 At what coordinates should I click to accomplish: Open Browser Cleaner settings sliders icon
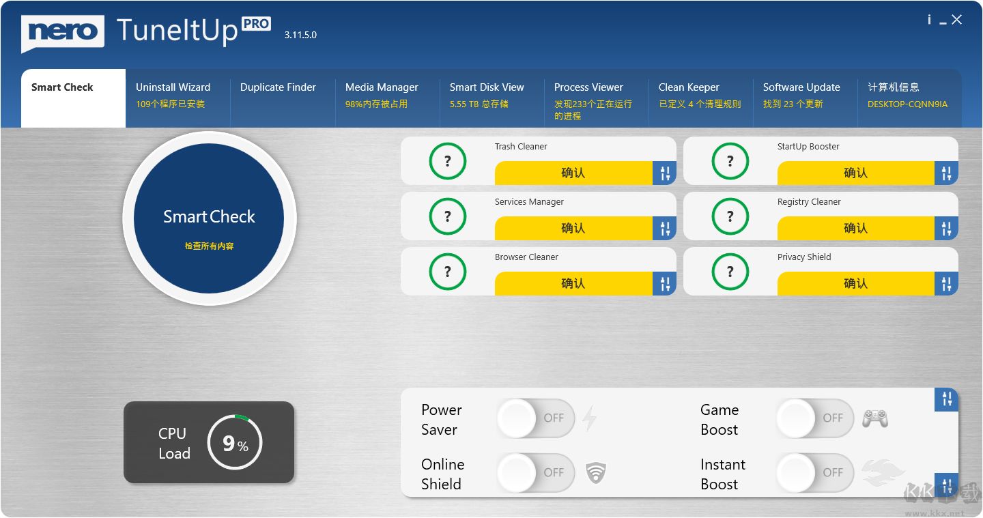tap(665, 284)
